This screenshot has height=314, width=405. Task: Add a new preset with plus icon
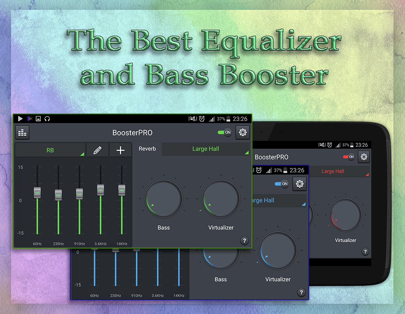[120, 150]
